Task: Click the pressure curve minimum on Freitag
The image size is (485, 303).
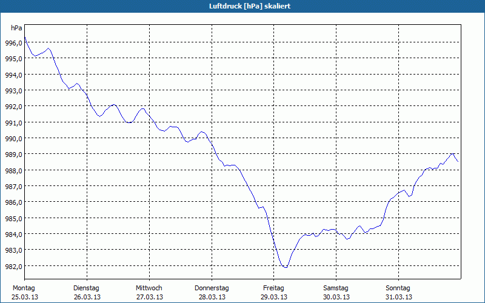Action: click(286, 267)
